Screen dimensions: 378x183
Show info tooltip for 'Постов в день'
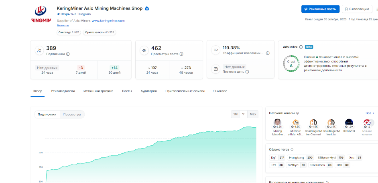[247, 72]
